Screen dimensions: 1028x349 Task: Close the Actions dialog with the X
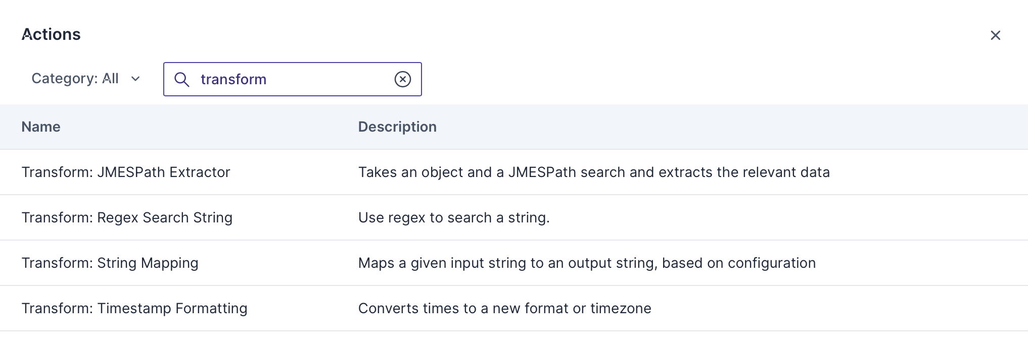(x=995, y=35)
